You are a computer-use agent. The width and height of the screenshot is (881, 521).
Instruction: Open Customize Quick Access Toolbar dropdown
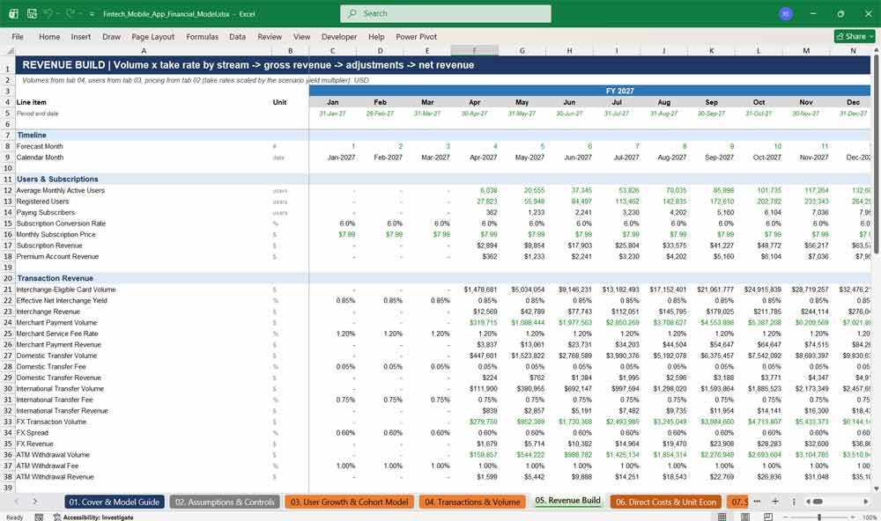click(x=92, y=14)
